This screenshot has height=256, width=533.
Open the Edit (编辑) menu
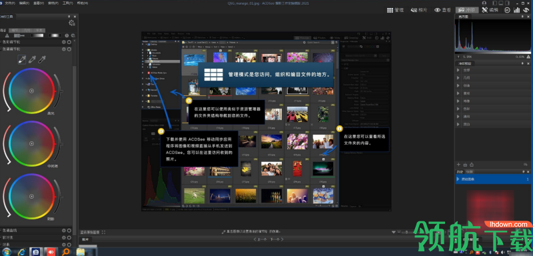[24, 3]
